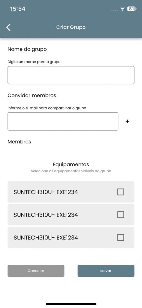Tap the cellular signal dots
This screenshot has height=308, width=142.
[x=114, y=10]
